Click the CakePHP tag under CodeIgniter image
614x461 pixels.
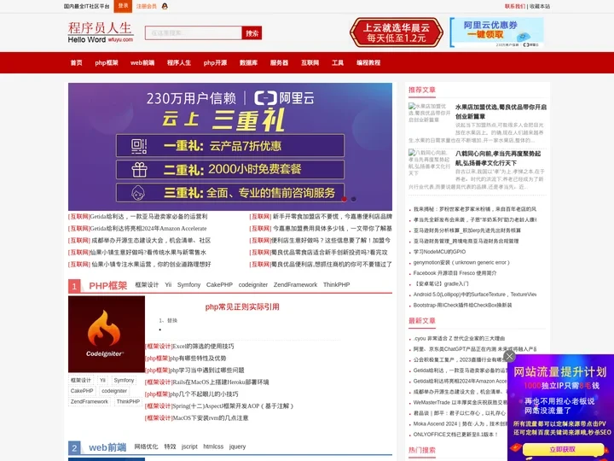[x=82, y=391]
